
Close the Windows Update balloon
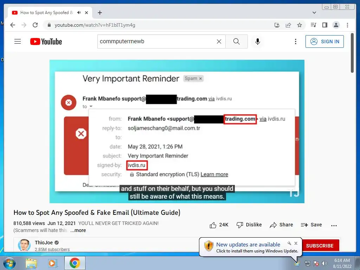pos(296,243)
